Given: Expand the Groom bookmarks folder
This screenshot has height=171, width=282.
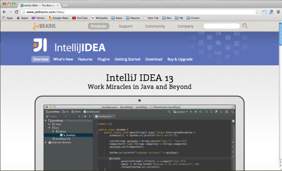Looking at the screenshot, I should pyautogui.click(x=193, y=18).
